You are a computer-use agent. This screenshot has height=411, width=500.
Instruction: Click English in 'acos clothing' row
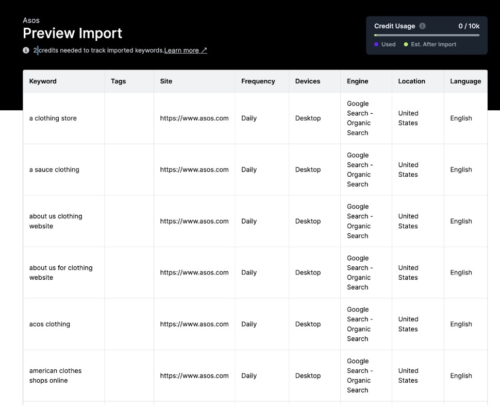pos(461,324)
